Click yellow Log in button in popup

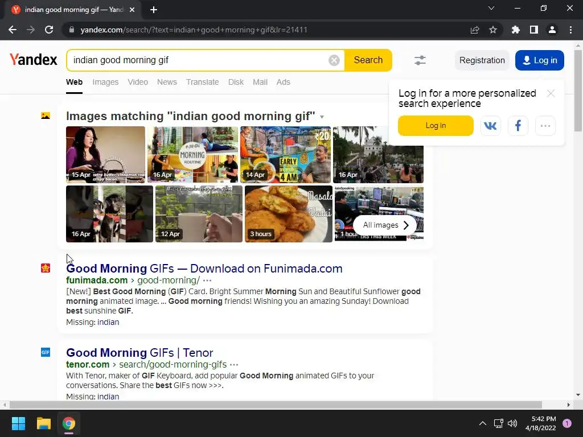click(x=436, y=126)
